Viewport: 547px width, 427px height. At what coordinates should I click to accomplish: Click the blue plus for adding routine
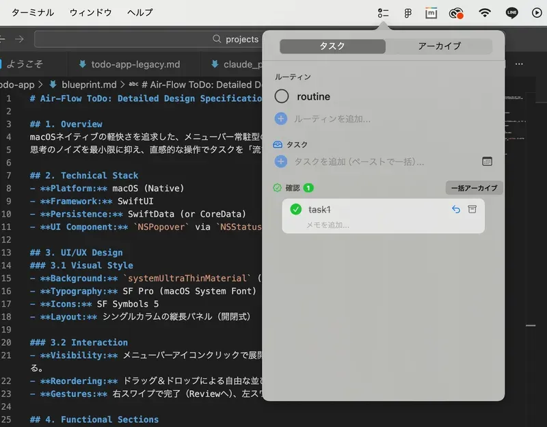click(280, 118)
